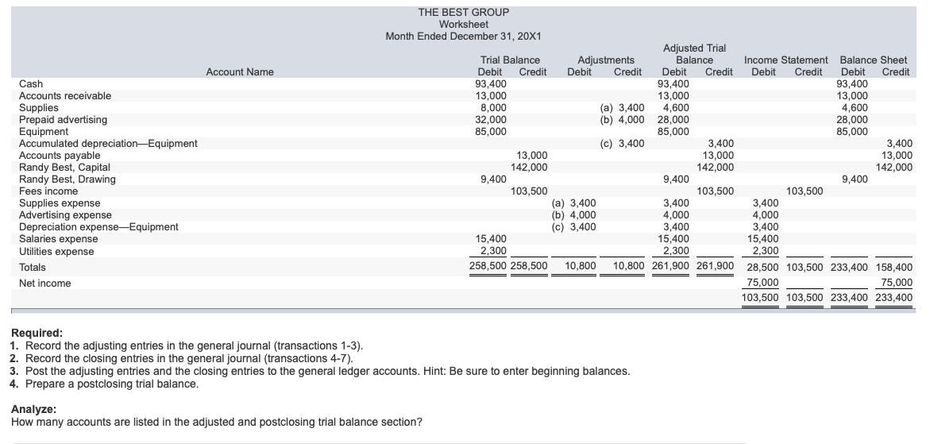The width and height of the screenshot is (930, 444).
Task: Select the 'Accounts payable' account label
Action: [60, 156]
